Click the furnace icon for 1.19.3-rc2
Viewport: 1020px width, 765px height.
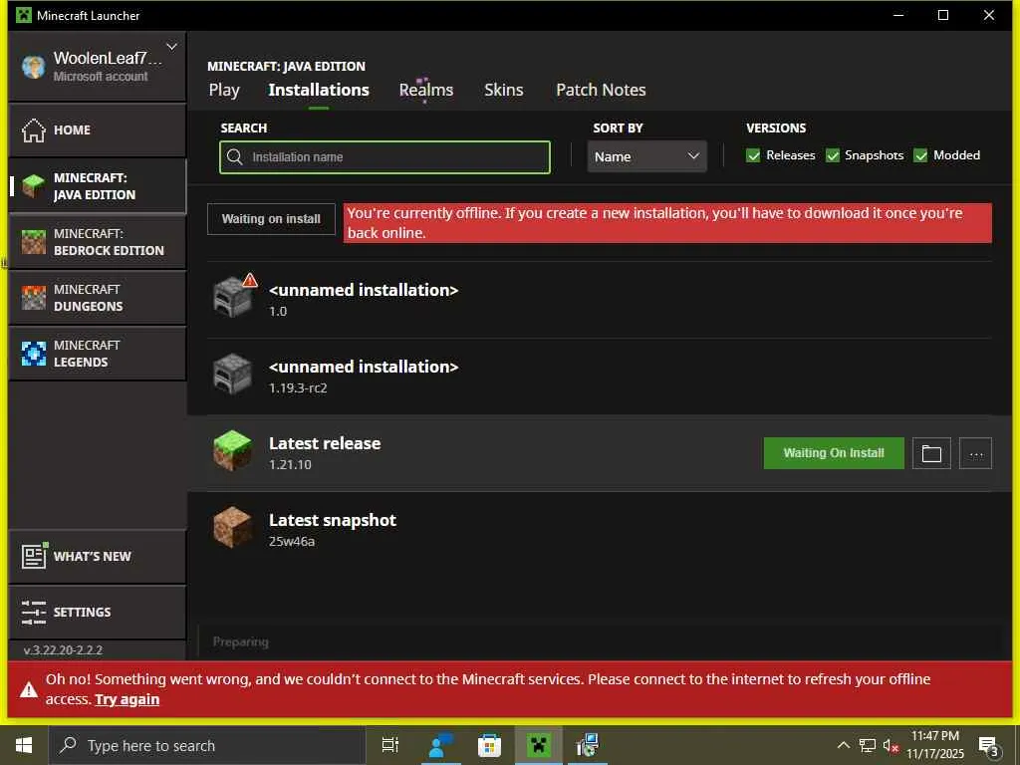[232, 375]
